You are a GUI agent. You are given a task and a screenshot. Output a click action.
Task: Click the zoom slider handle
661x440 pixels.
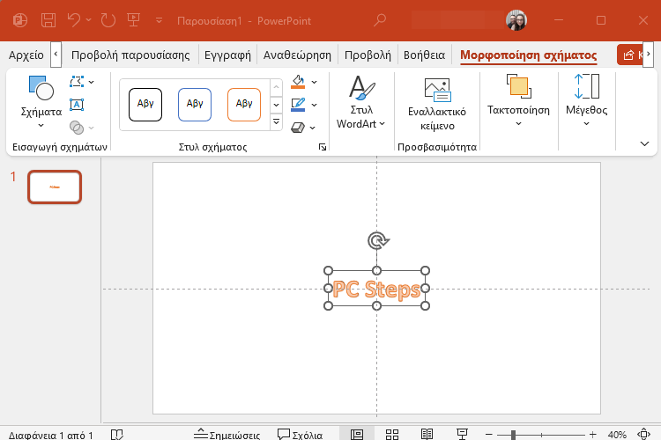point(513,435)
